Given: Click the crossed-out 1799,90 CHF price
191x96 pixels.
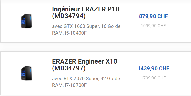Looking at the screenshot, I should pyautogui.click(x=153, y=78).
